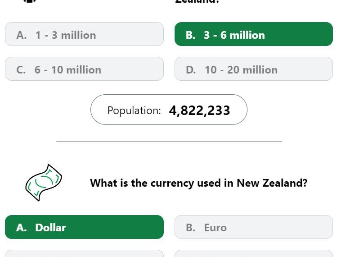Click the Population result pill
This screenshot has width=337, height=257.
pos(169,110)
